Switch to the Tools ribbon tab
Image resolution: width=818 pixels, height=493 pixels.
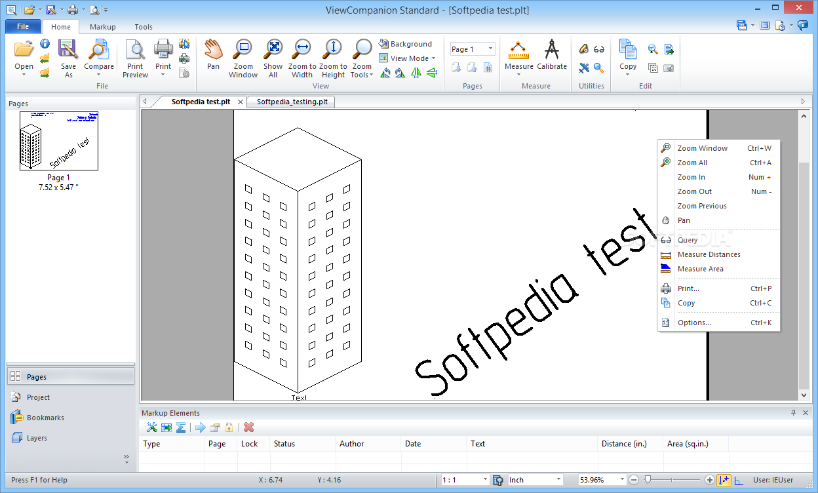click(x=144, y=27)
